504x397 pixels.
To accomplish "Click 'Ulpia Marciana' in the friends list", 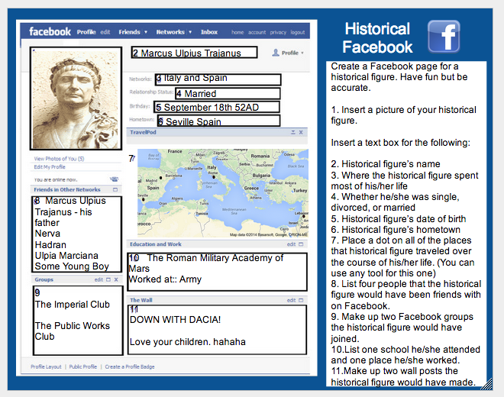I will point(66,256).
